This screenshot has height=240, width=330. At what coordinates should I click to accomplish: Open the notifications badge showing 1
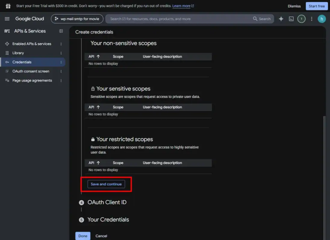(x=301, y=19)
